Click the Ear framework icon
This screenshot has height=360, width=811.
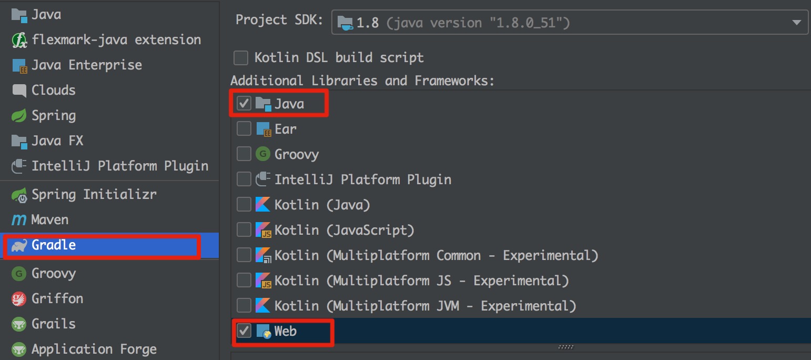pos(263,129)
